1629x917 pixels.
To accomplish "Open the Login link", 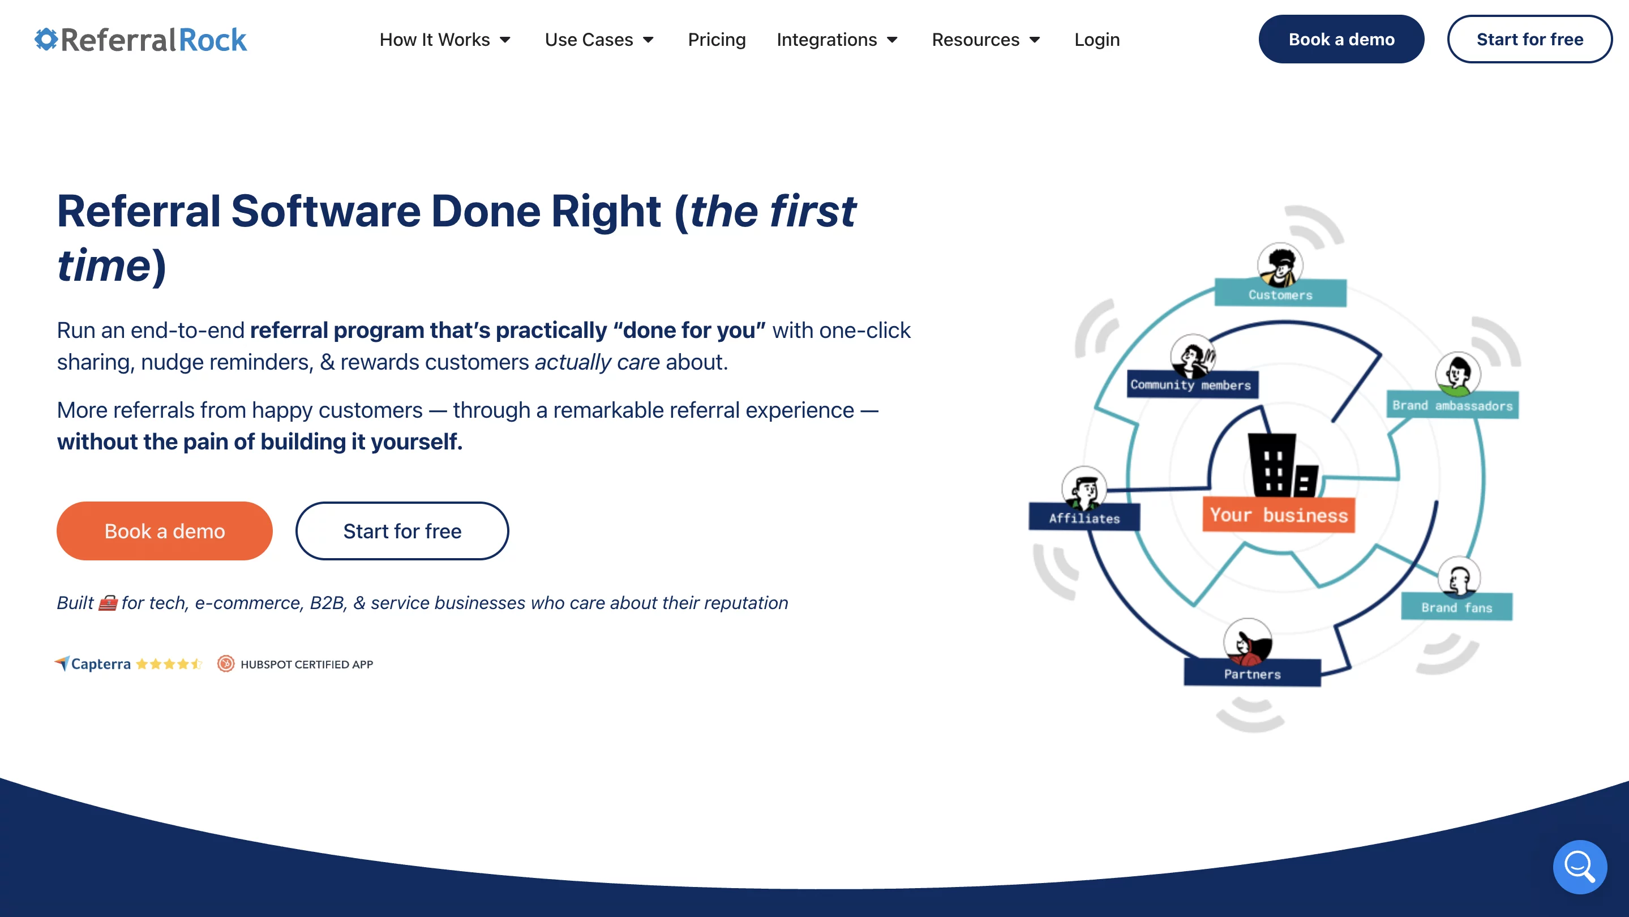I will click(x=1096, y=39).
